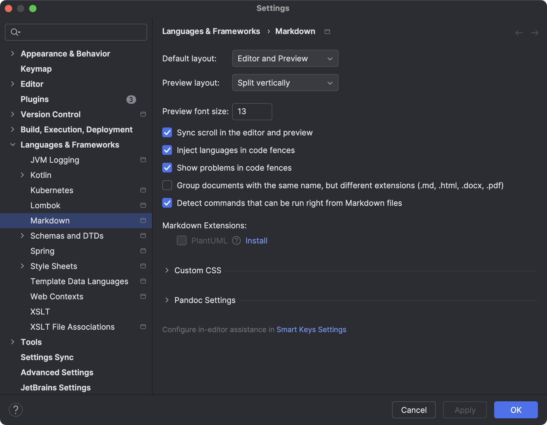
Task: Click Install next to PlantUML
Action: tap(256, 240)
